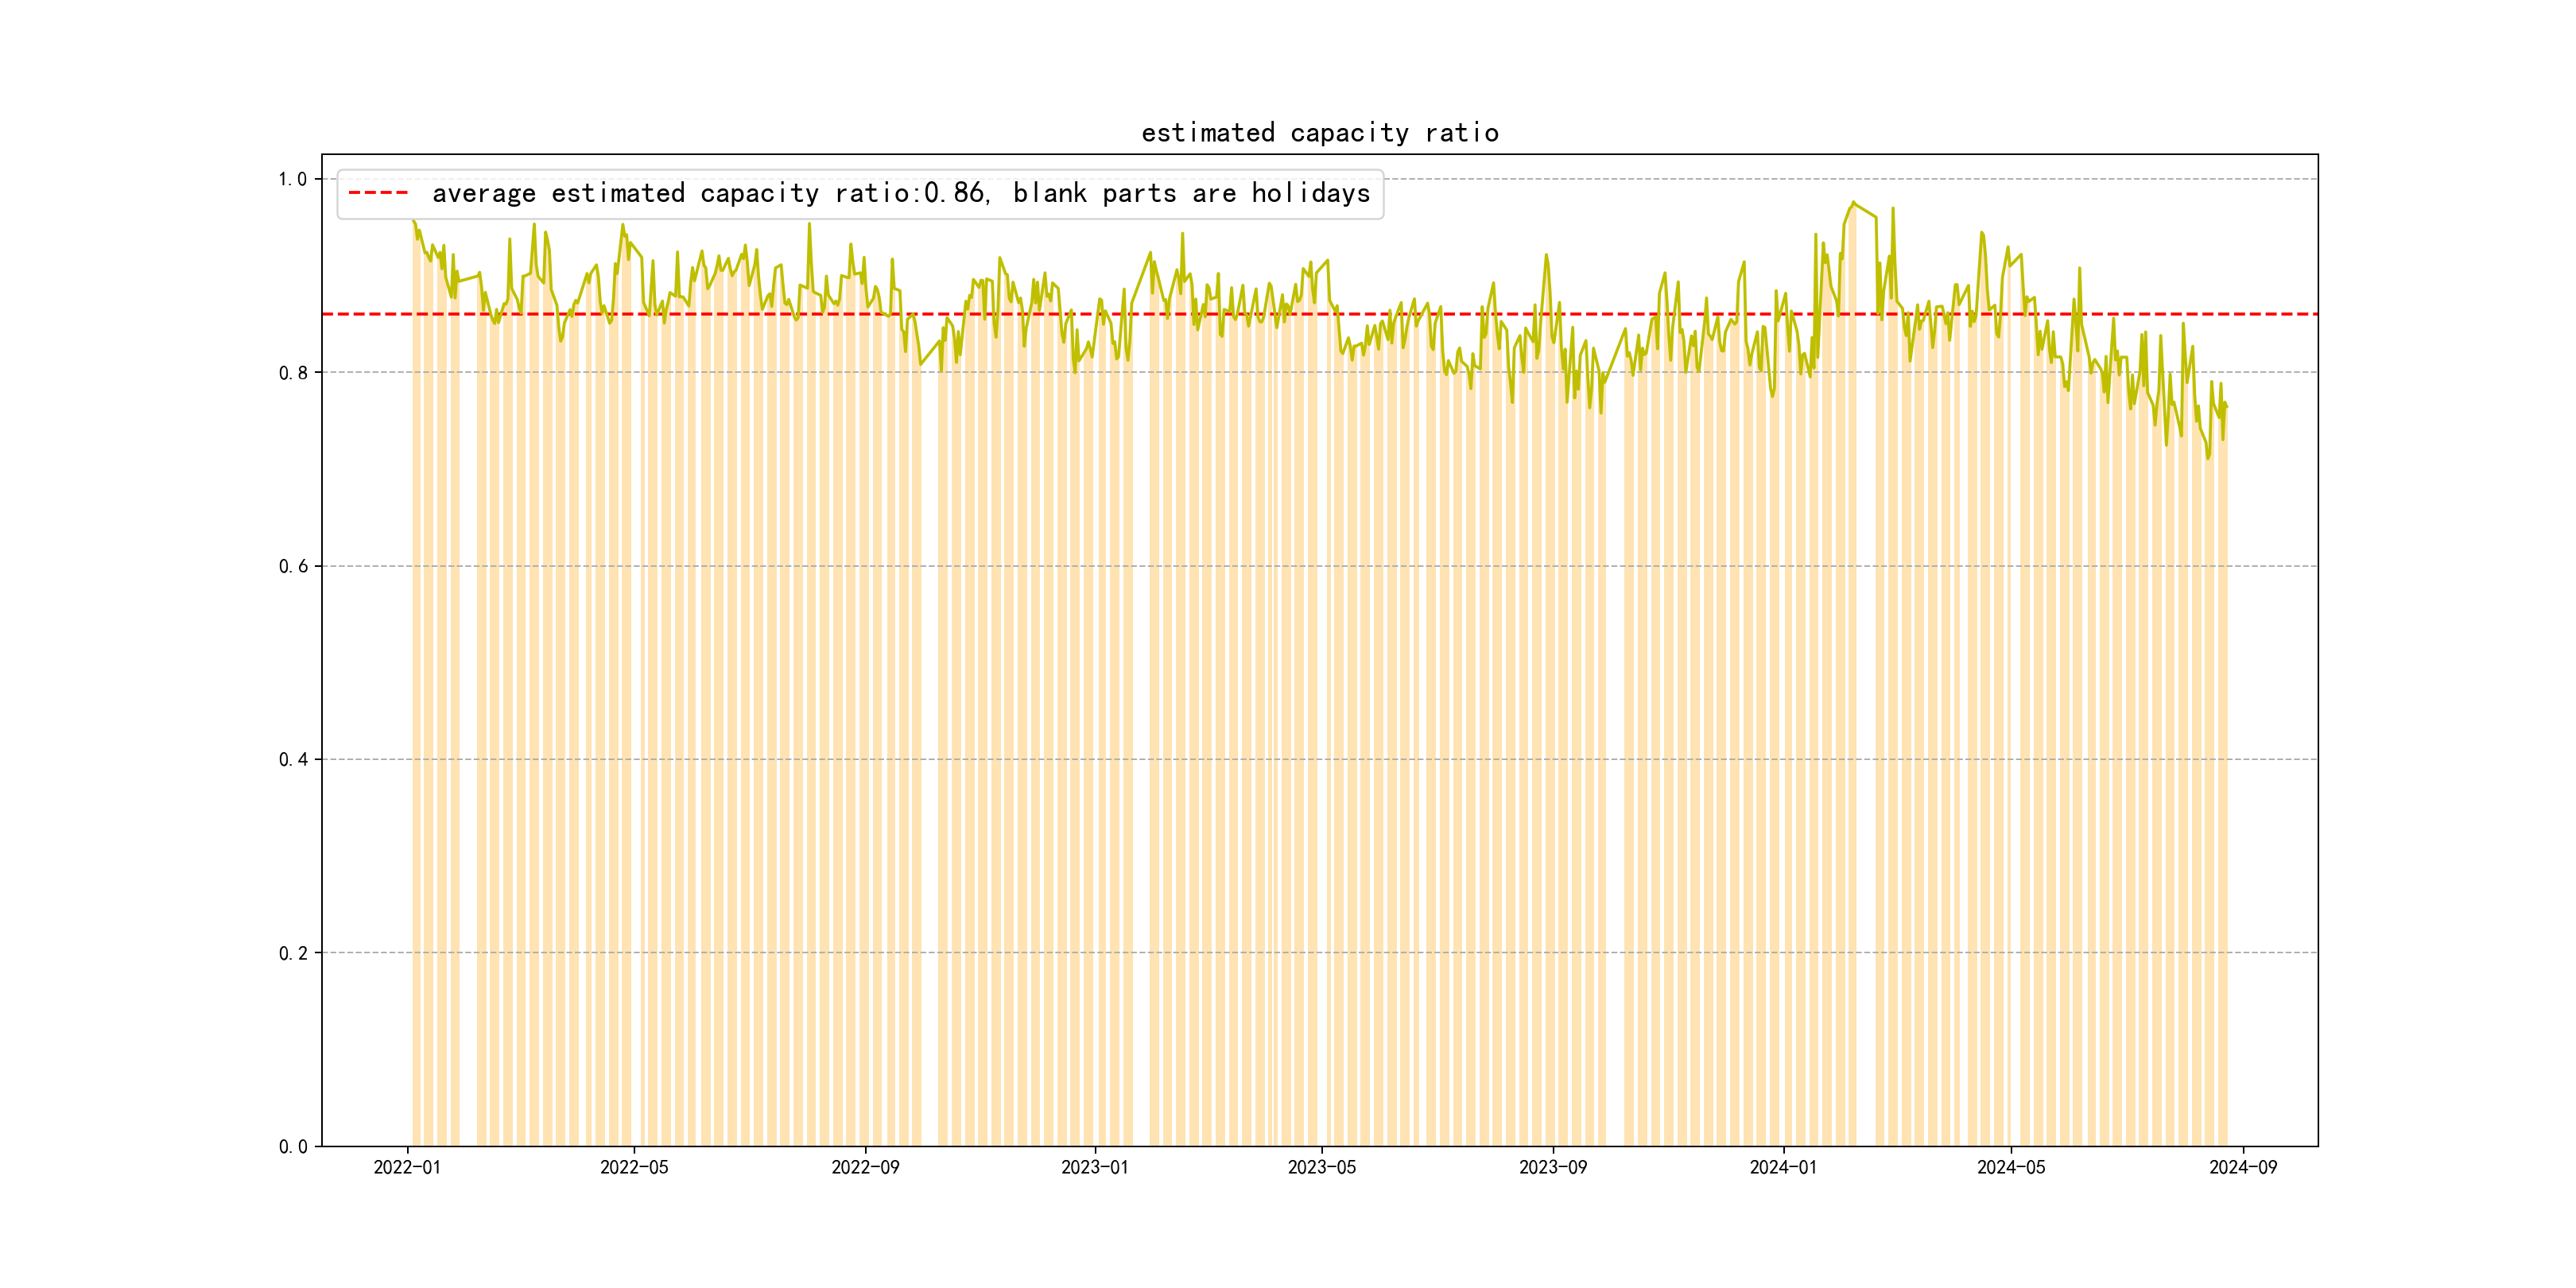Click the 0.6 y-axis tick label
2576x1288 pixels.
[292, 566]
